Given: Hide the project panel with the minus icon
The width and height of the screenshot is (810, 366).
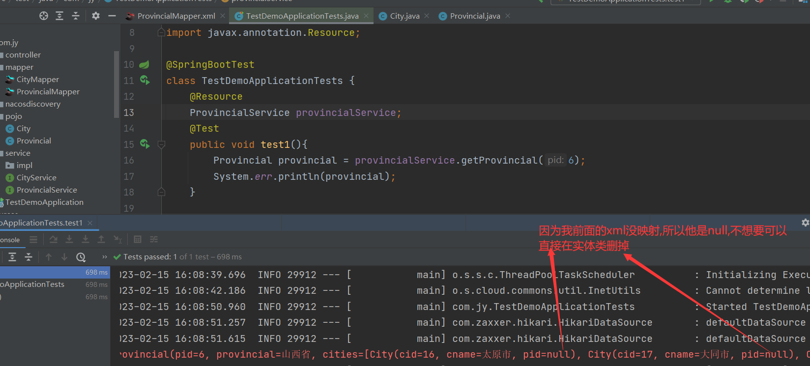Looking at the screenshot, I should click(x=112, y=16).
